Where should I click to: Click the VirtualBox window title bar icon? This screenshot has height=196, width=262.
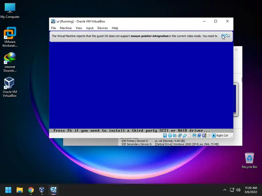53,21
